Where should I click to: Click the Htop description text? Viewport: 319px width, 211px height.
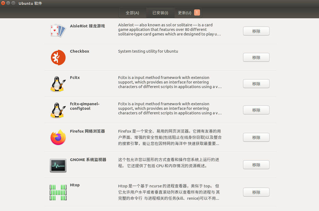pyautogui.click(x=169, y=192)
